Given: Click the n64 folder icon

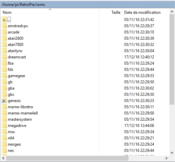Looking at the screenshot, I should coord(5,138).
